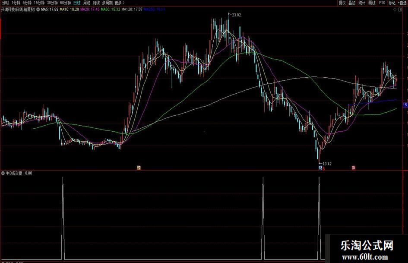408x263 pixels.
Task: Click the square window icon at chart top-right
Action: pyautogui.click(x=400, y=10)
